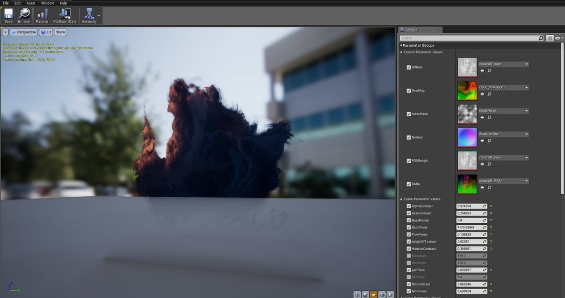Switch to the Details tab
The image size is (565, 298).
tap(420, 30)
